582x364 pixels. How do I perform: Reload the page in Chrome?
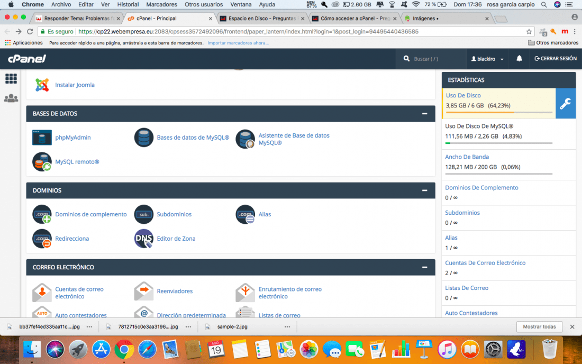[x=30, y=32]
